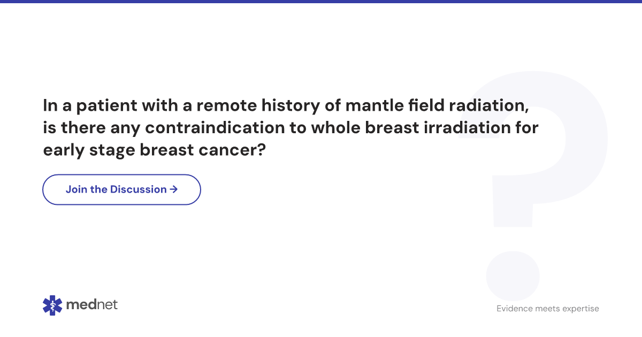Click the Evidence meets expertise tagline
The width and height of the screenshot is (642, 337).
coord(548,309)
